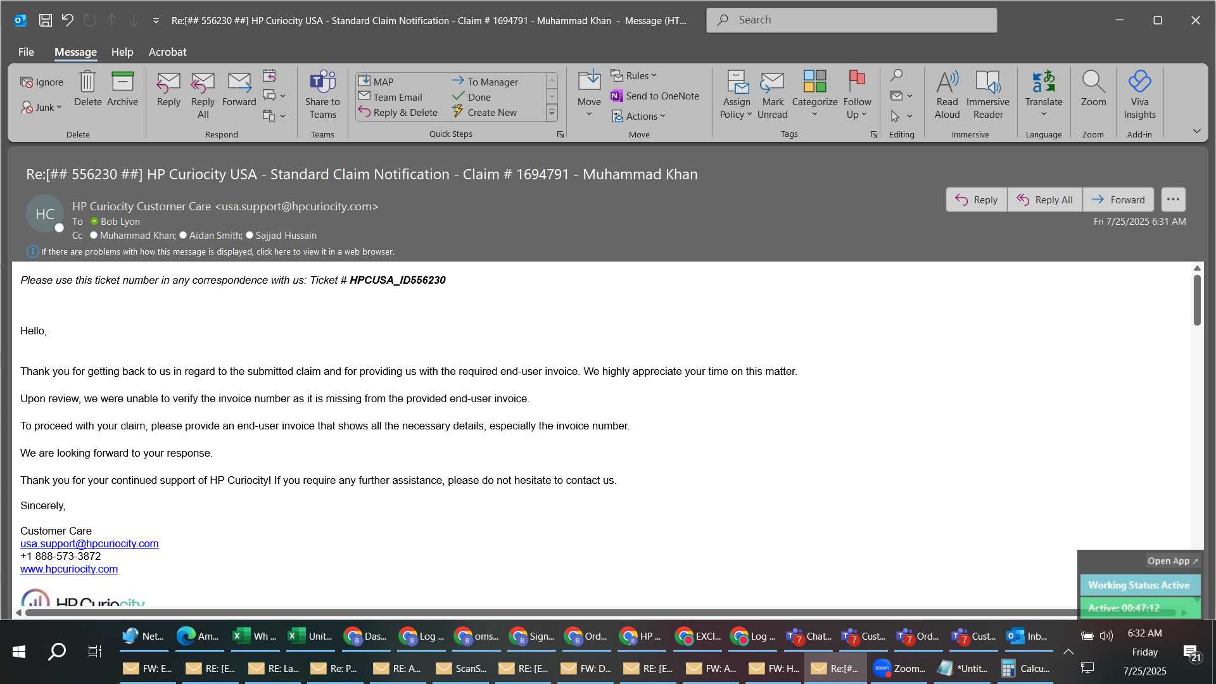Viewport: 1216px width, 684px height.
Task: Open the Inbox Outlook taskbar item
Action: pos(1029,636)
